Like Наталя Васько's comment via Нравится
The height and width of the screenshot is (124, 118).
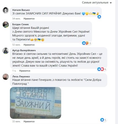(29, 19)
